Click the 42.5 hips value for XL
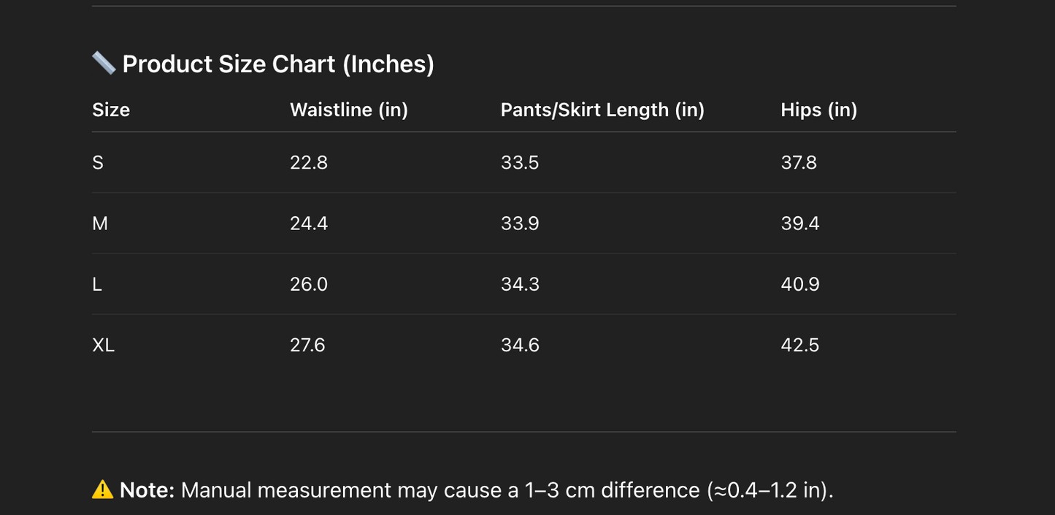The image size is (1055, 515). pos(800,345)
